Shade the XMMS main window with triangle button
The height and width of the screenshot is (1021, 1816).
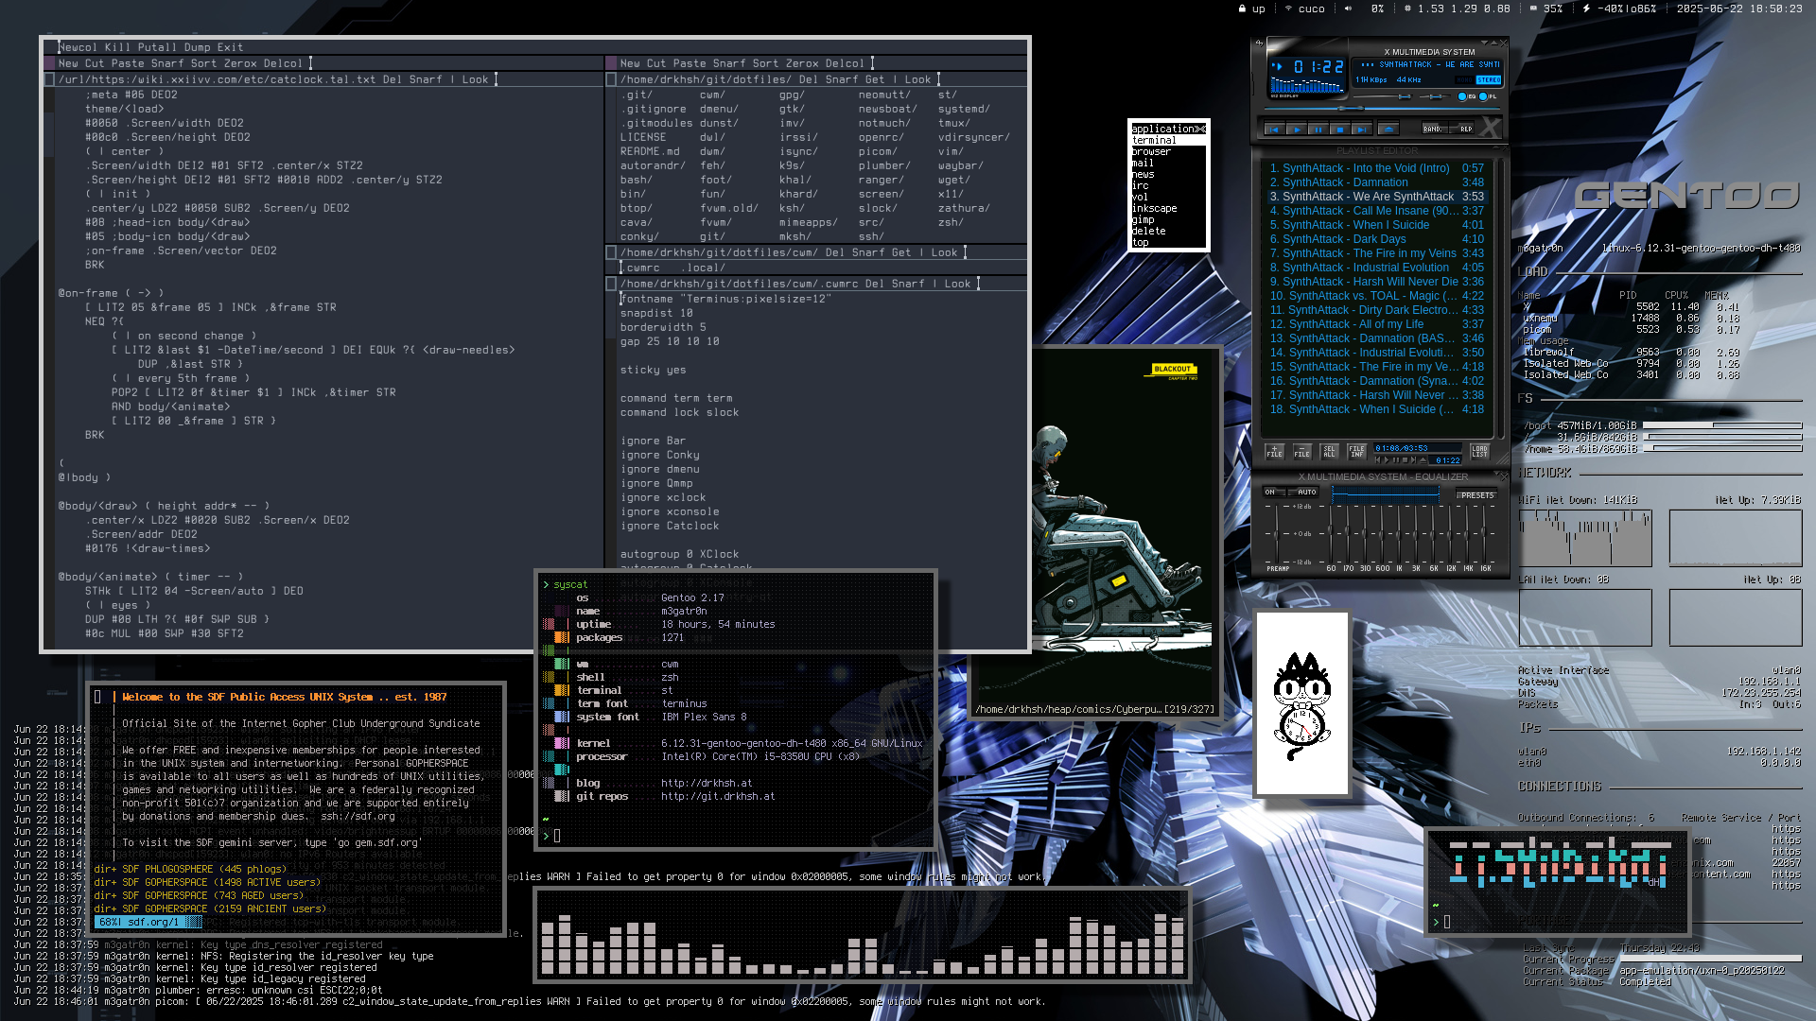(1494, 43)
